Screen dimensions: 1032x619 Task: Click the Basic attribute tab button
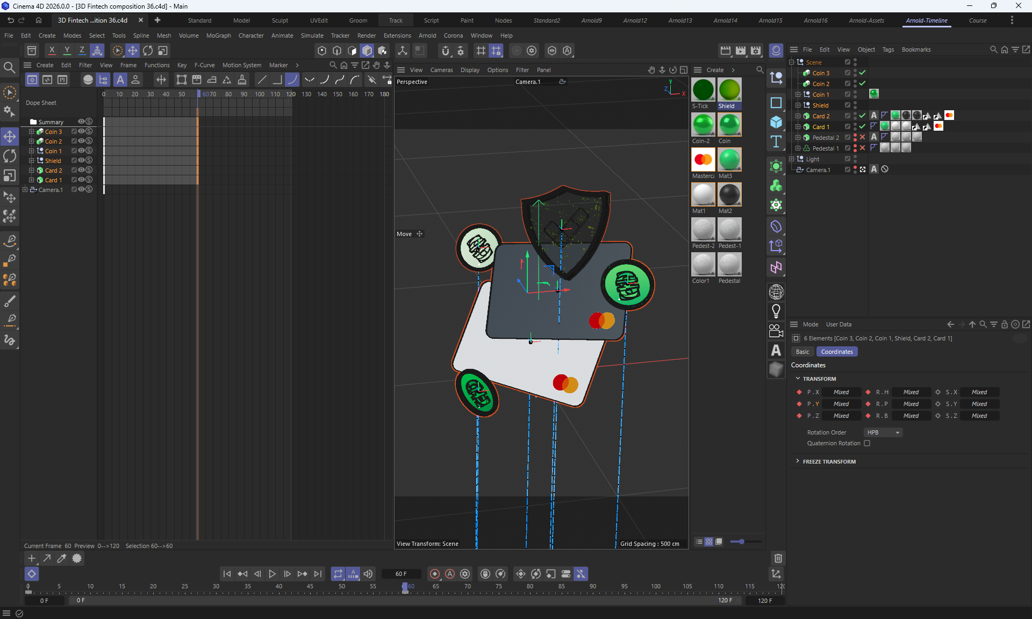click(802, 352)
